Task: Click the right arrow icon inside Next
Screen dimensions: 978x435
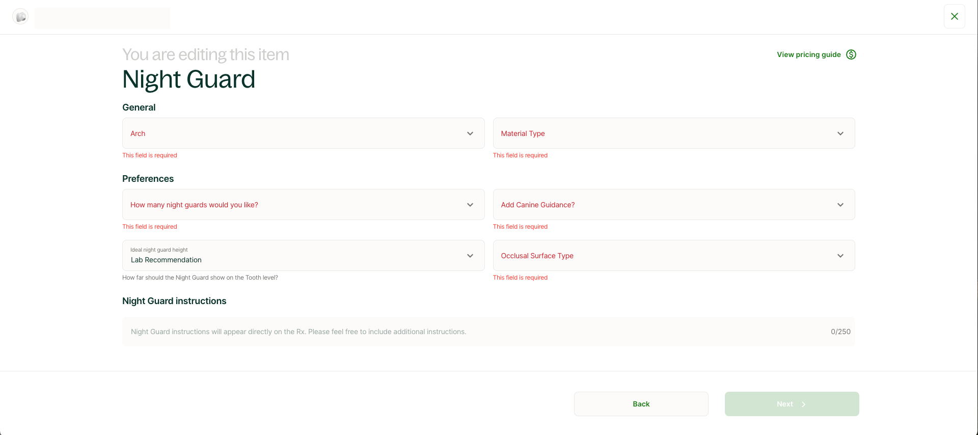Action: point(804,404)
